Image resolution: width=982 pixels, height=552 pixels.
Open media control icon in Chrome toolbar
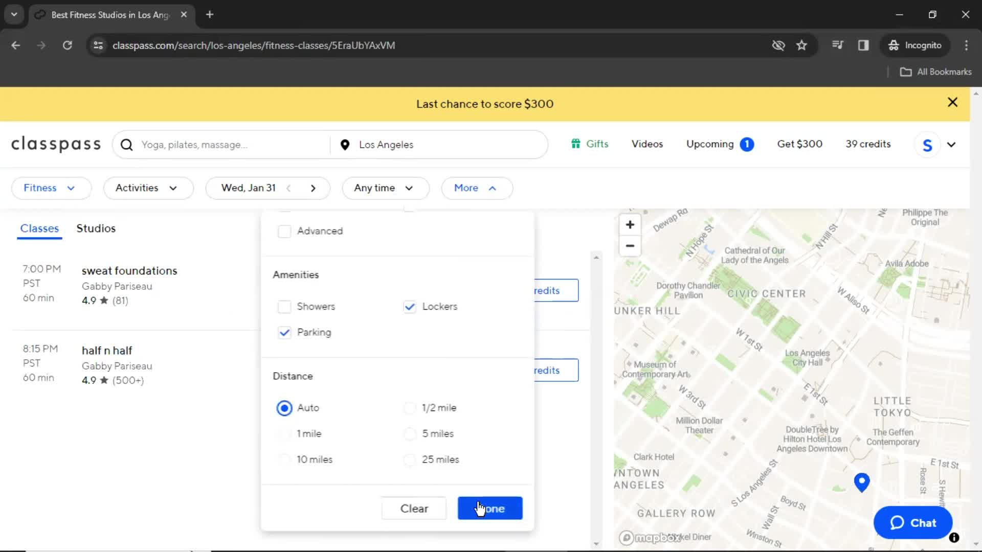[x=837, y=45]
